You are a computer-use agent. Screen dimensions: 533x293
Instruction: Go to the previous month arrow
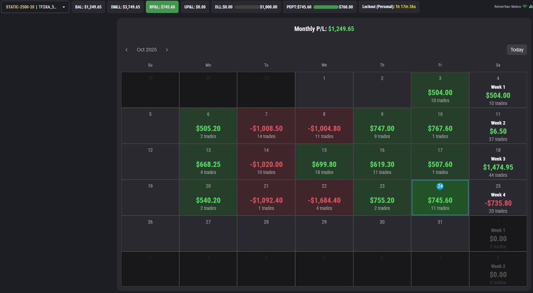click(127, 50)
